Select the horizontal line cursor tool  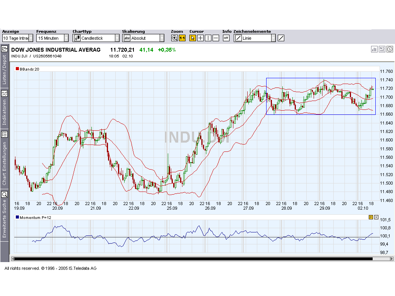coord(216,38)
